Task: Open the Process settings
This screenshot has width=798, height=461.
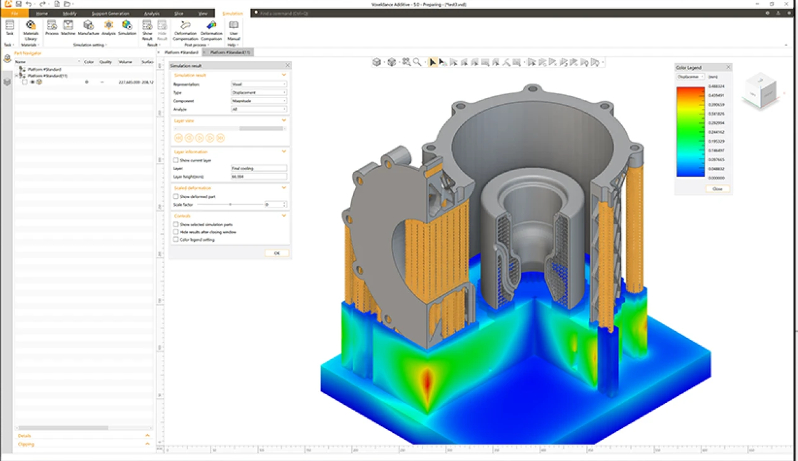Action: (52, 27)
